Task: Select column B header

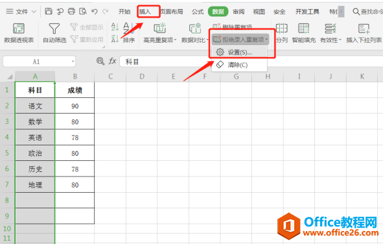Action: pos(75,77)
